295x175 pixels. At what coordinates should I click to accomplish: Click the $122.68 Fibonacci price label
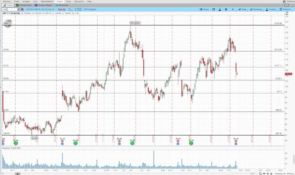pos(278,24)
